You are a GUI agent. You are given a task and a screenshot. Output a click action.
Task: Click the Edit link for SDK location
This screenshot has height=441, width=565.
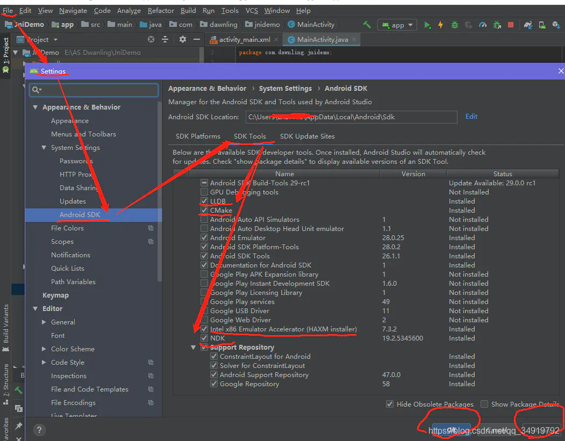click(471, 116)
